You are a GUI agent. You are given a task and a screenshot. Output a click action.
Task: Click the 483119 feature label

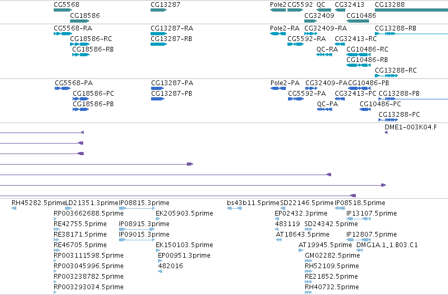287,224
